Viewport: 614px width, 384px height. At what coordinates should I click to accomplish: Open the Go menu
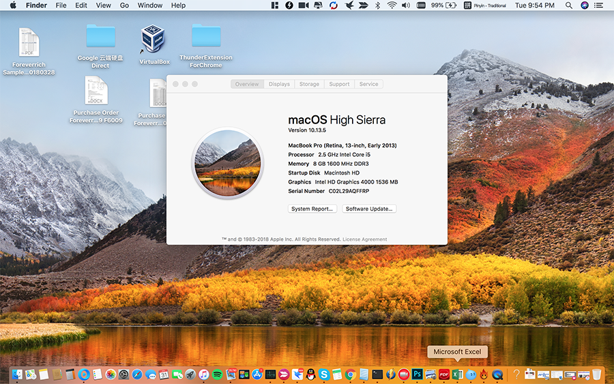124,5
